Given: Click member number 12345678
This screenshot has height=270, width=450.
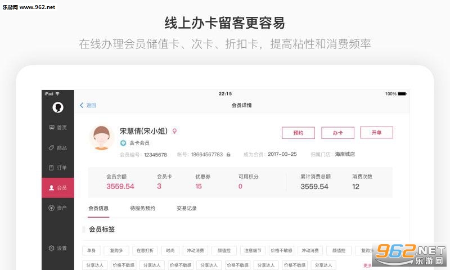Looking at the screenshot, I should pos(156,155).
